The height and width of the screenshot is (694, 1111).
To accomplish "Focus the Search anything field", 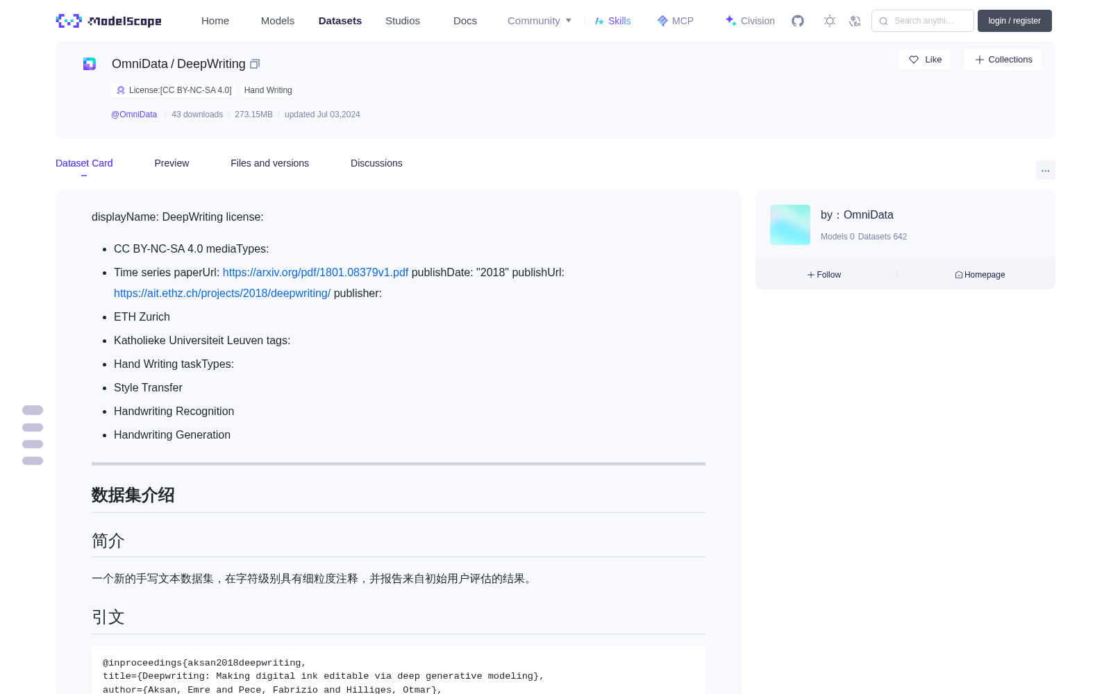I will pos(923,21).
